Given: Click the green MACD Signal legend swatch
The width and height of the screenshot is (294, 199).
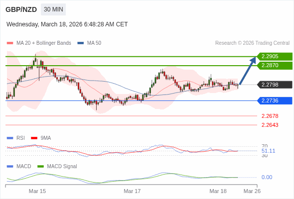Looking at the screenshot, I should [x=41, y=167].
